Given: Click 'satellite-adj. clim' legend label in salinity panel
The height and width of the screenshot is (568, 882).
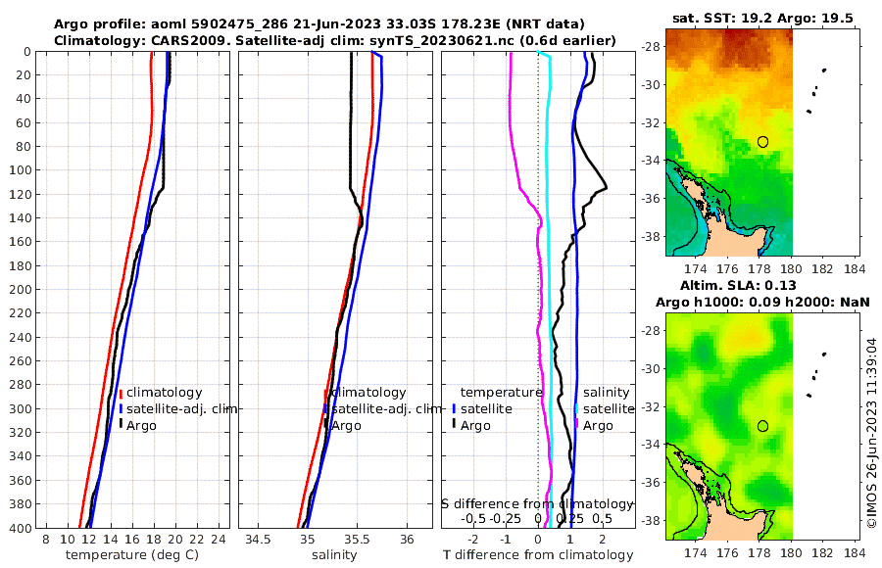Looking at the screenshot, I should click(x=386, y=408).
